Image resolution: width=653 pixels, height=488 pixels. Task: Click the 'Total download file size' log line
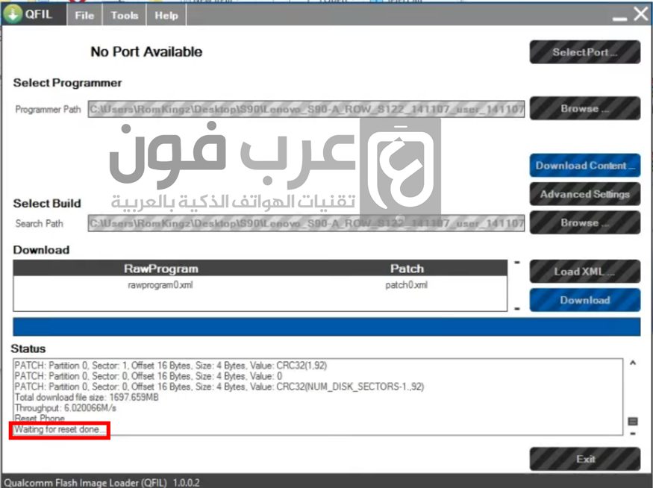tap(87, 397)
